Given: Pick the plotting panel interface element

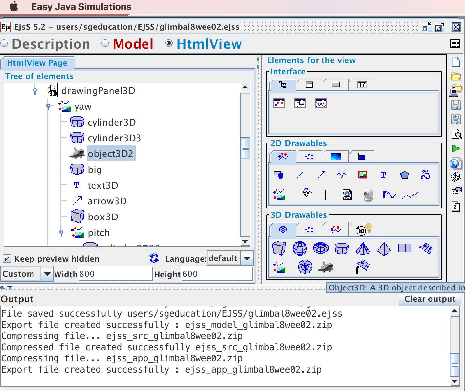Looking at the screenshot, I should pyautogui.click(x=321, y=103).
